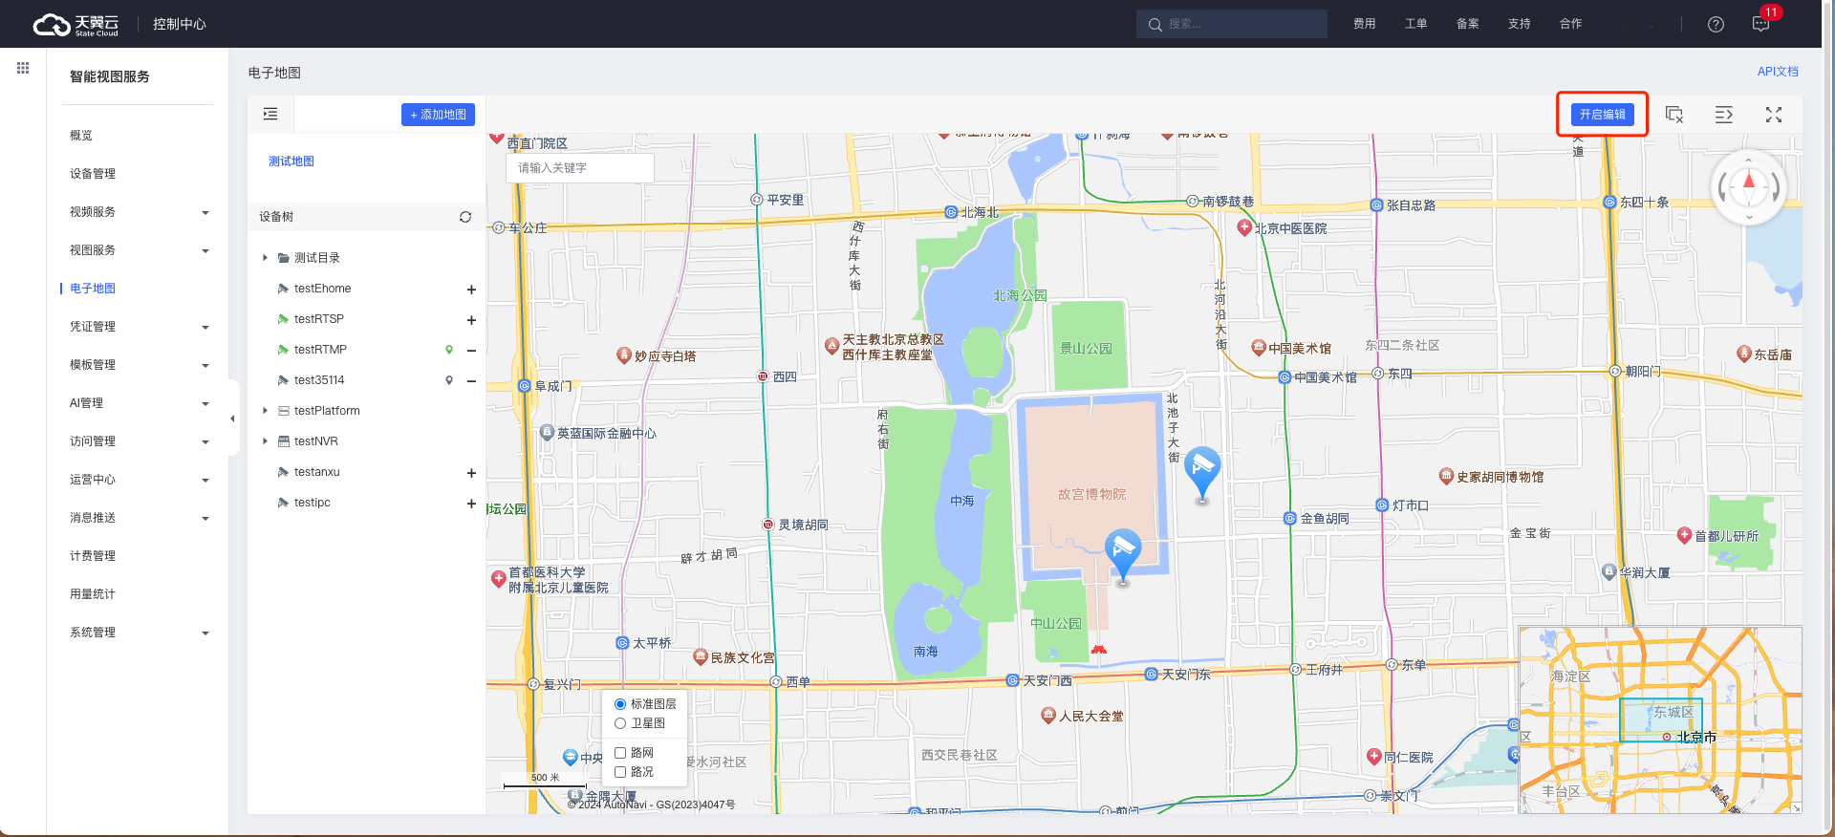Add testRTSP device to map
This screenshot has height=837, width=1835.
coord(471,320)
